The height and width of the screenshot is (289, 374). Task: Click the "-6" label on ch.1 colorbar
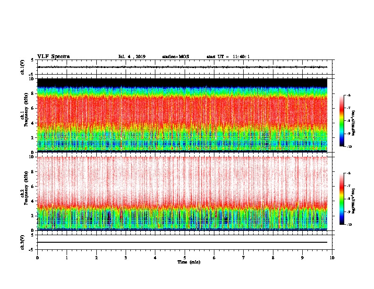(348, 95)
